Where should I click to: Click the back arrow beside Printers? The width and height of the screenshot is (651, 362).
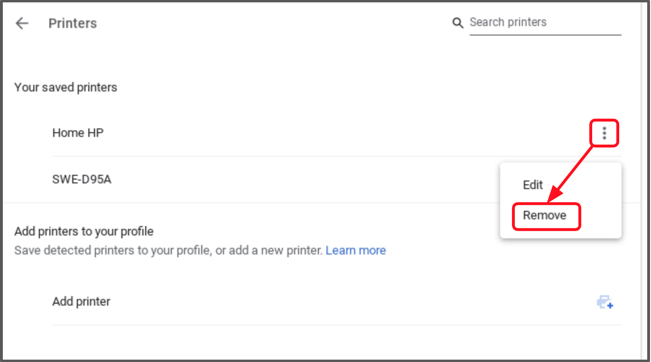point(22,23)
